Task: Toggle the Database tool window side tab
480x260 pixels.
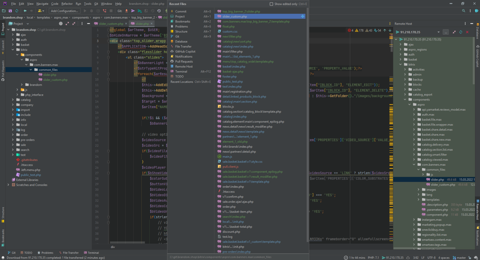Action: coord(477,31)
